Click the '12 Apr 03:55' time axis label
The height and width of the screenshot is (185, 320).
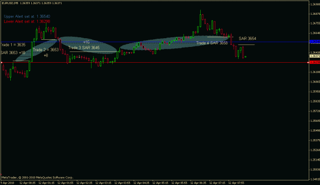click(122, 183)
